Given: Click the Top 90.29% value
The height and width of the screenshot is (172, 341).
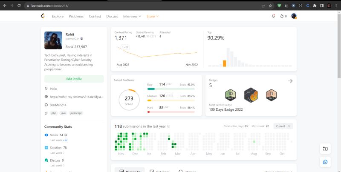Looking at the screenshot, I should [216, 38].
